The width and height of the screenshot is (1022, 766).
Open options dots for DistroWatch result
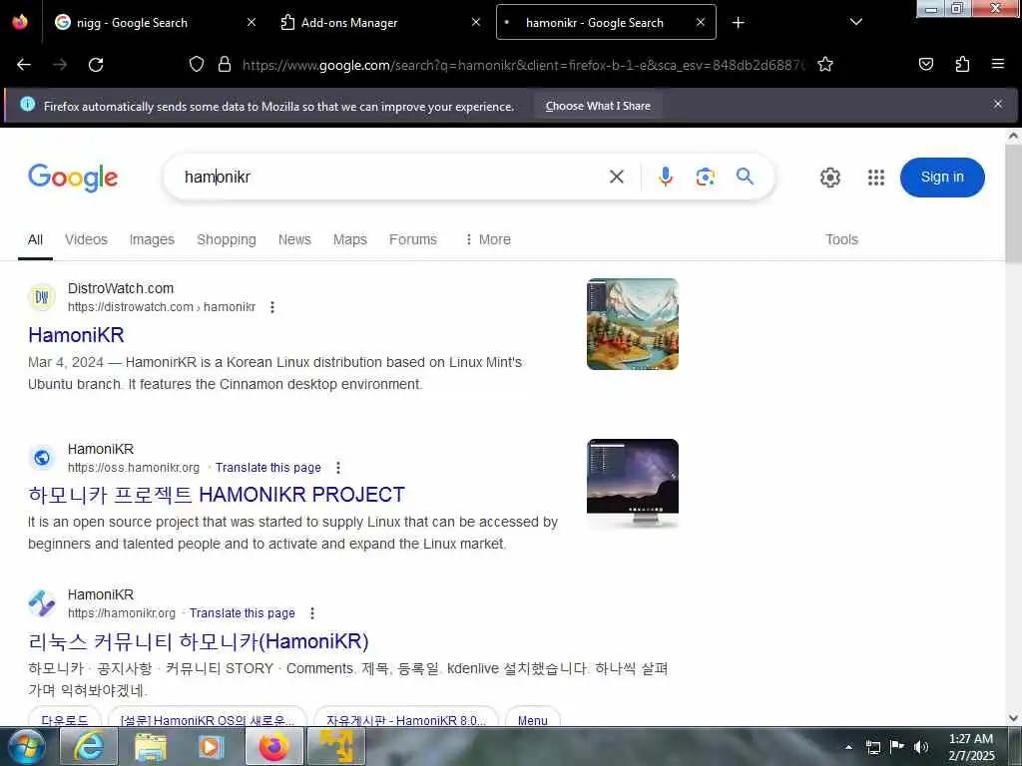[x=272, y=307]
